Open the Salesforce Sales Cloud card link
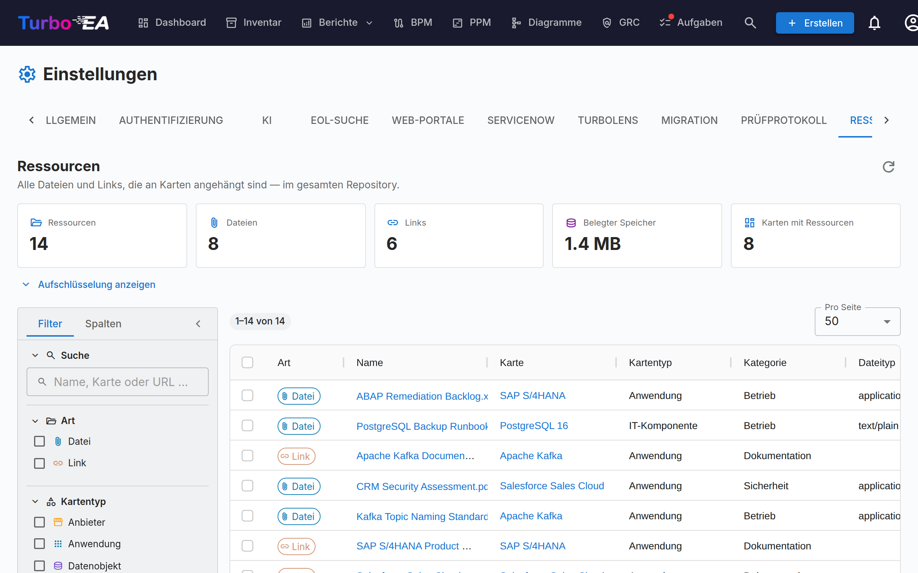The height and width of the screenshot is (573, 918). pos(552,486)
